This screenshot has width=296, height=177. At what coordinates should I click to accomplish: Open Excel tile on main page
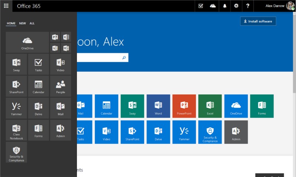(x=210, y=106)
